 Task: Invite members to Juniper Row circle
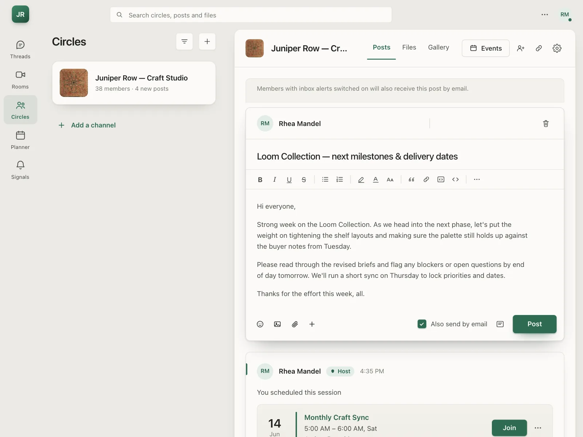click(521, 48)
